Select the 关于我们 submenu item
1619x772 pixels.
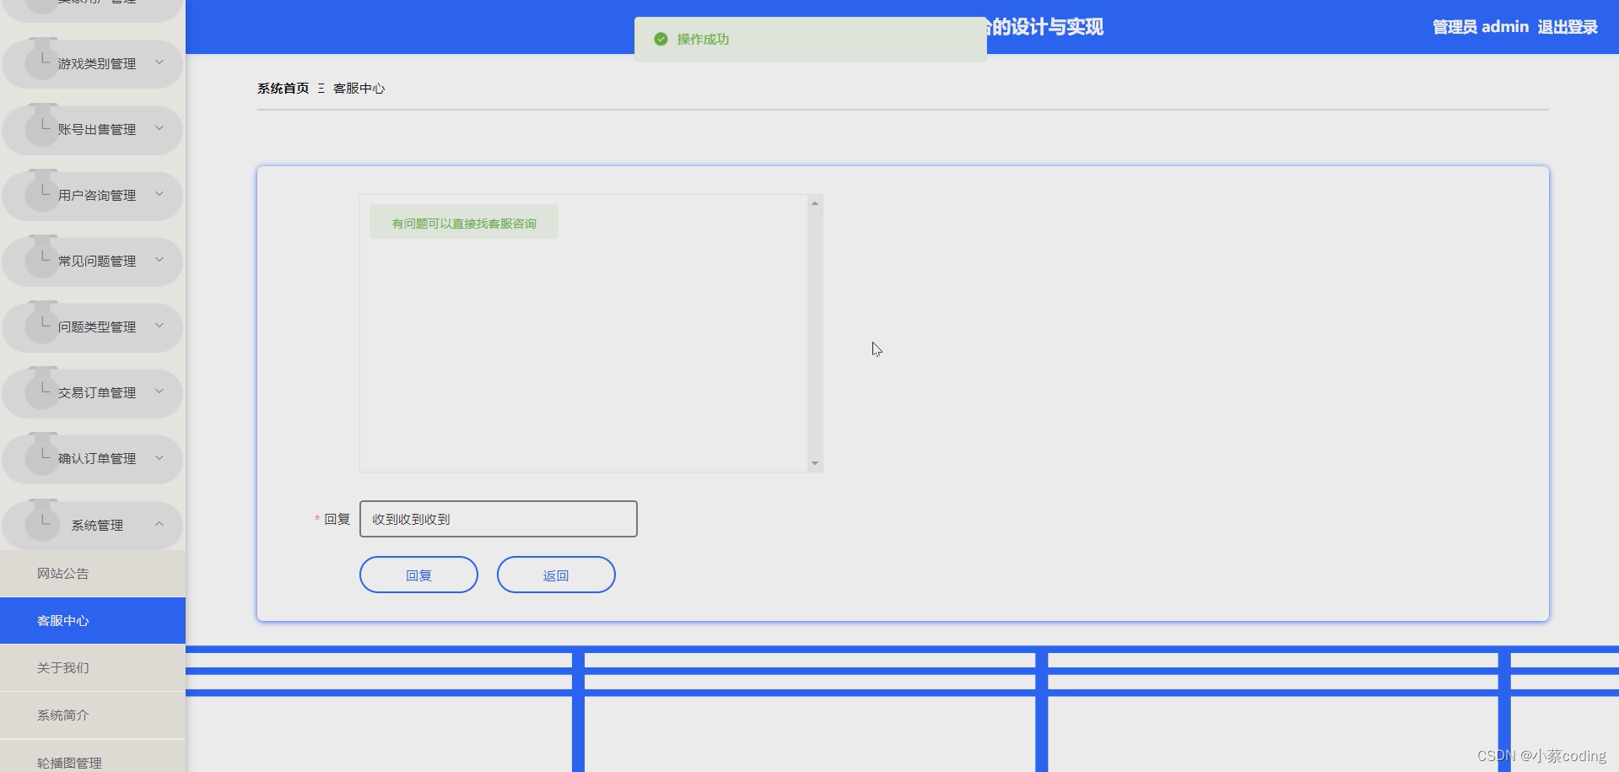pos(93,668)
